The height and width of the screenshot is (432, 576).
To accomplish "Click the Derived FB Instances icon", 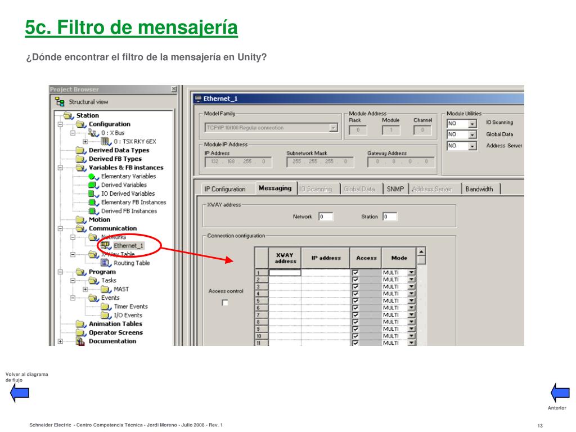I will pos(94,211).
